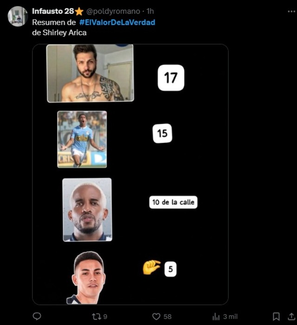View tweet analytics bar chart icon
Image resolution: width=297 pixels, height=325 pixels.
(216, 317)
